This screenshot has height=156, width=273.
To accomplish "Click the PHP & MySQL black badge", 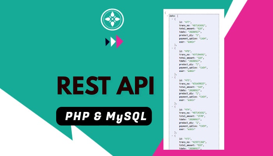I will pos(104,116).
